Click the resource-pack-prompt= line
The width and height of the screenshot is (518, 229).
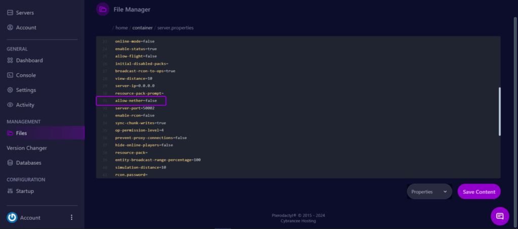140,94
